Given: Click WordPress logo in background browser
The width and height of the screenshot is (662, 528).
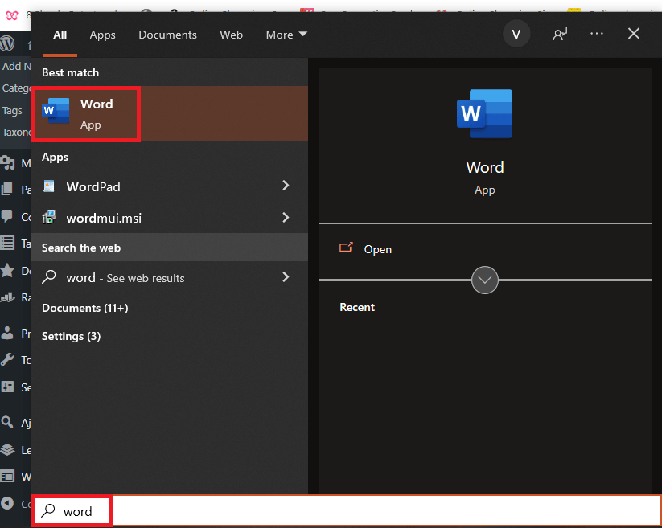Looking at the screenshot, I should 7,43.
